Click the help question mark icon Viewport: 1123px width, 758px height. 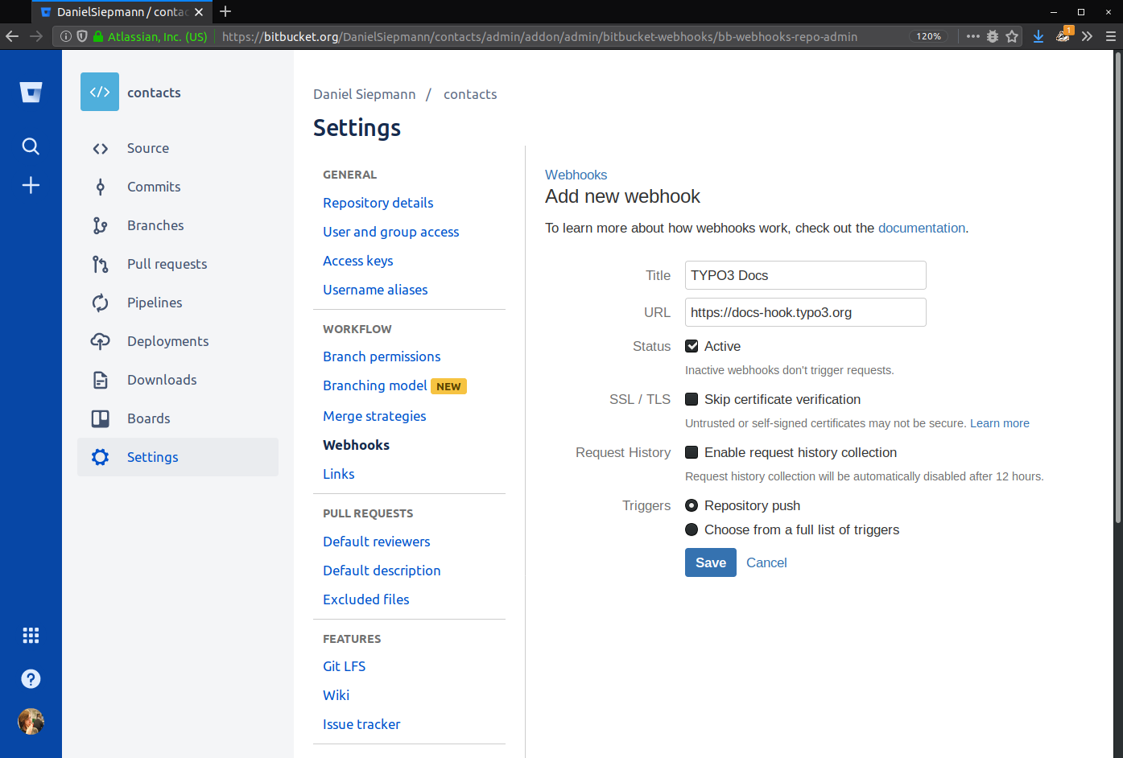point(31,679)
